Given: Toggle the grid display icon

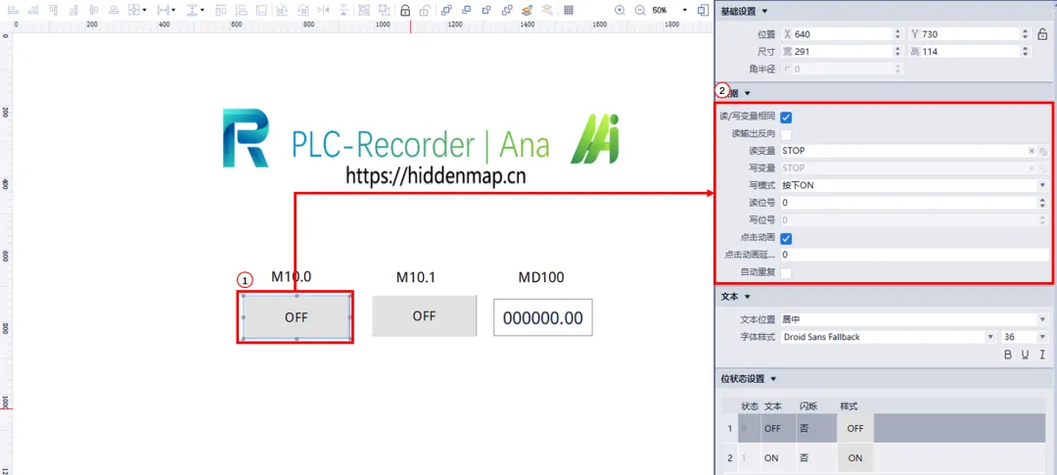Looking at the screenshot, I should [x=569, y=10].
